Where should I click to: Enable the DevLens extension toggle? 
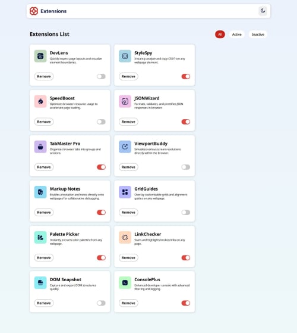(101, 76)
